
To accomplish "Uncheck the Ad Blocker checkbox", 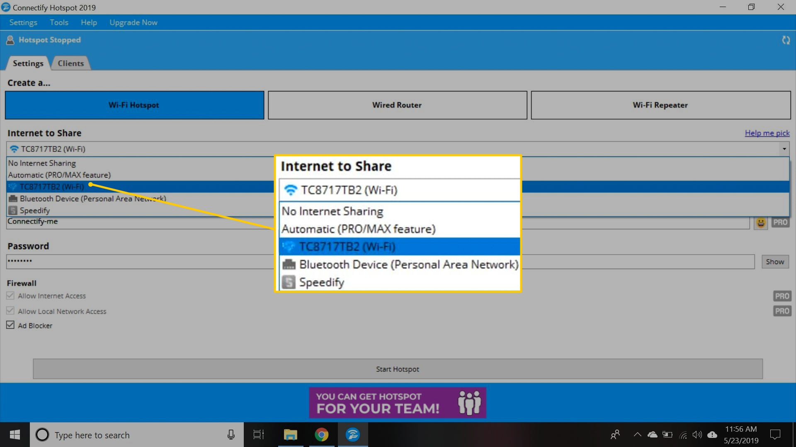I will [x=10, y=325].
